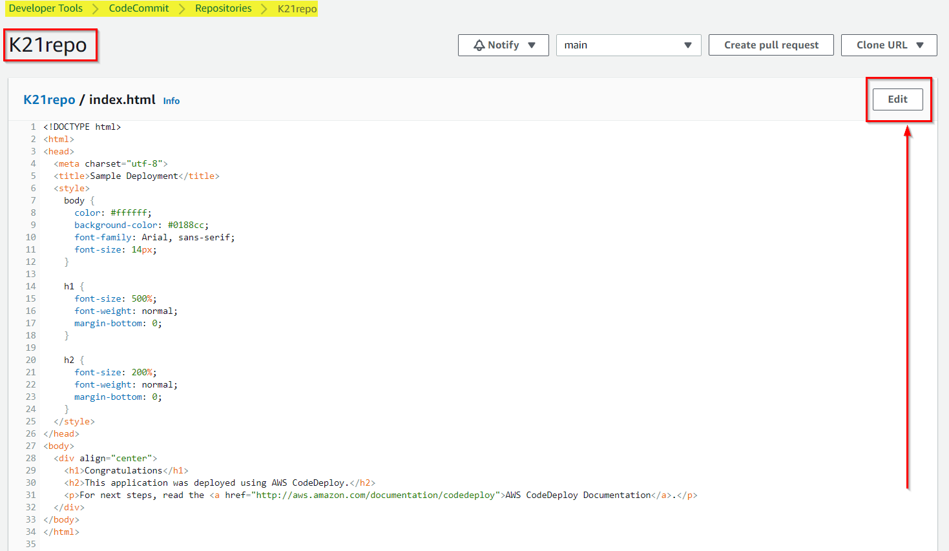Click the Create pull request button
949x551 pixels.
(x=771, y=45)
